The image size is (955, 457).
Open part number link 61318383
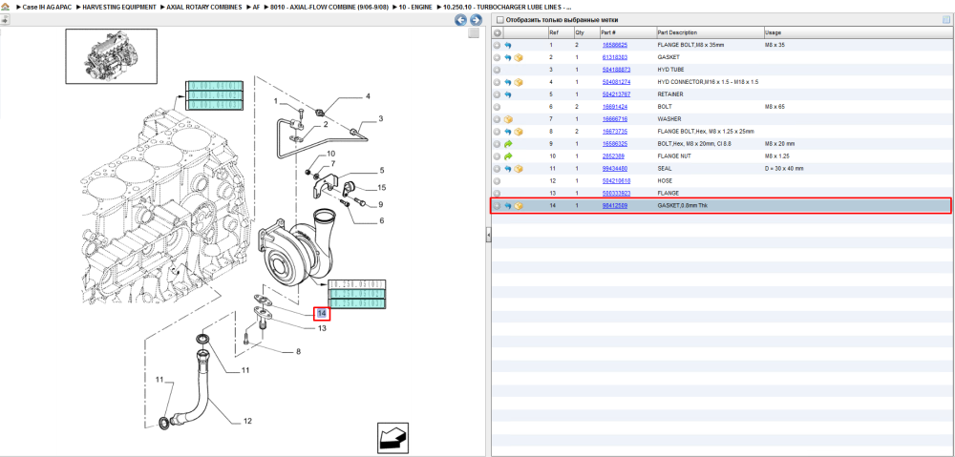(x=614, y=57)
